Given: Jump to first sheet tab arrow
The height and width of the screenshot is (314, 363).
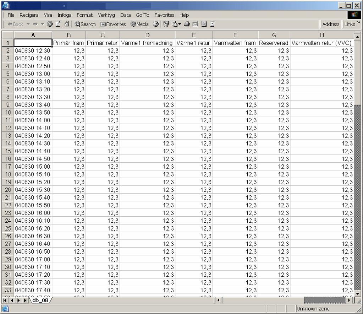Looking at the screenshot, I should click(x=5, y=301).
